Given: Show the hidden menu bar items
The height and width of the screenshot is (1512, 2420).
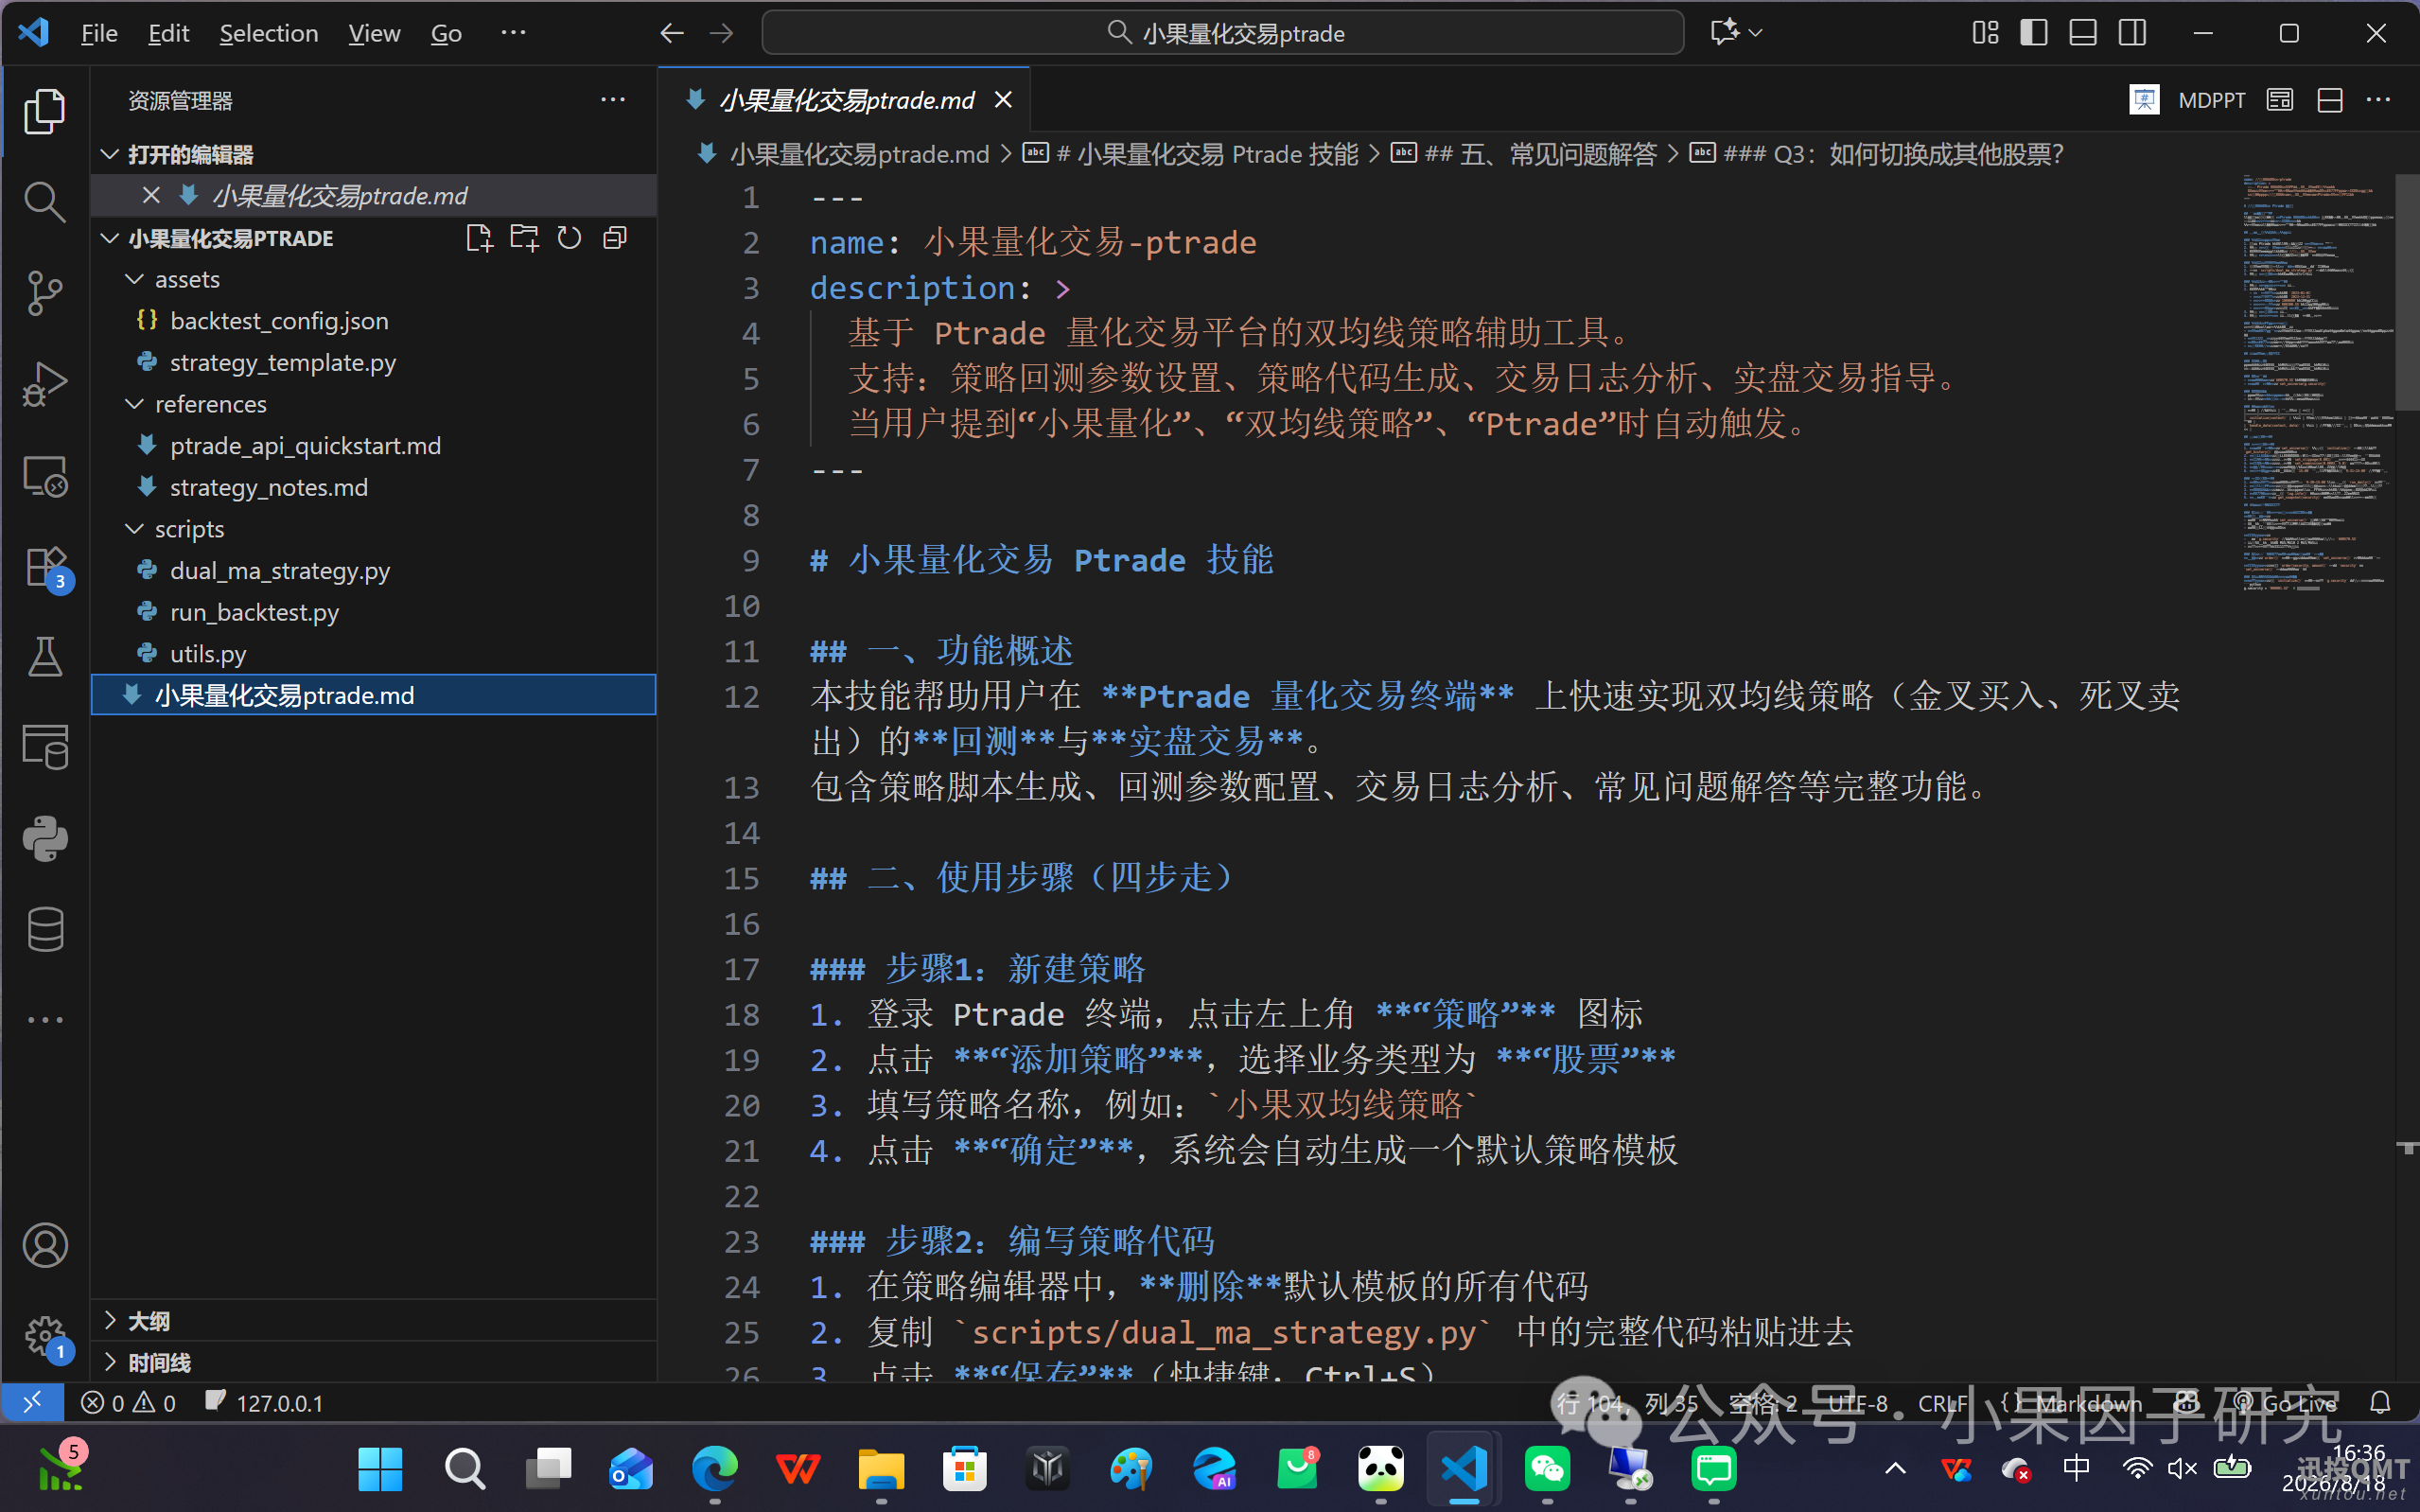Looking at the screenshot, I should click(513, 33).
